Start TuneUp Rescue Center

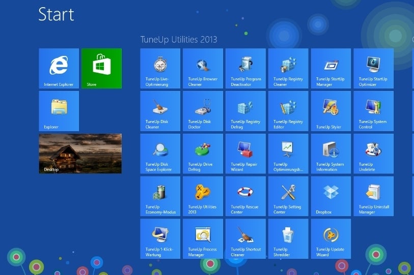point(245,196)
